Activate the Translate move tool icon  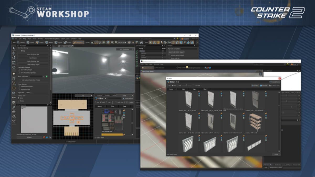(14, 53)
